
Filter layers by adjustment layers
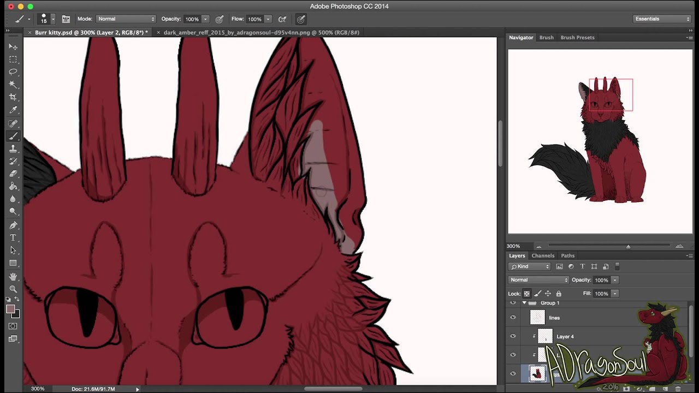tap(571, 266)
